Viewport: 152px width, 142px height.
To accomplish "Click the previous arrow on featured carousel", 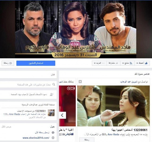I will point(62,115).
